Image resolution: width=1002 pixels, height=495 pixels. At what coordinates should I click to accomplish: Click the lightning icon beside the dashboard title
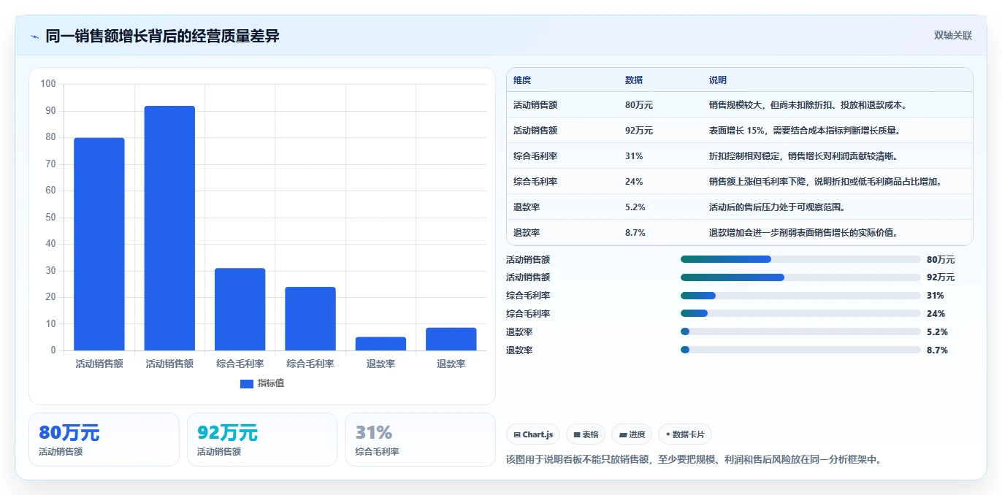(x=34, y=37)
